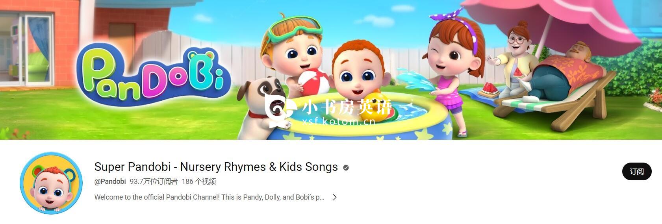This screenshot has width=662, height=224.
Task: Click the 订阅 subscribe button
Action: point(636,171)
